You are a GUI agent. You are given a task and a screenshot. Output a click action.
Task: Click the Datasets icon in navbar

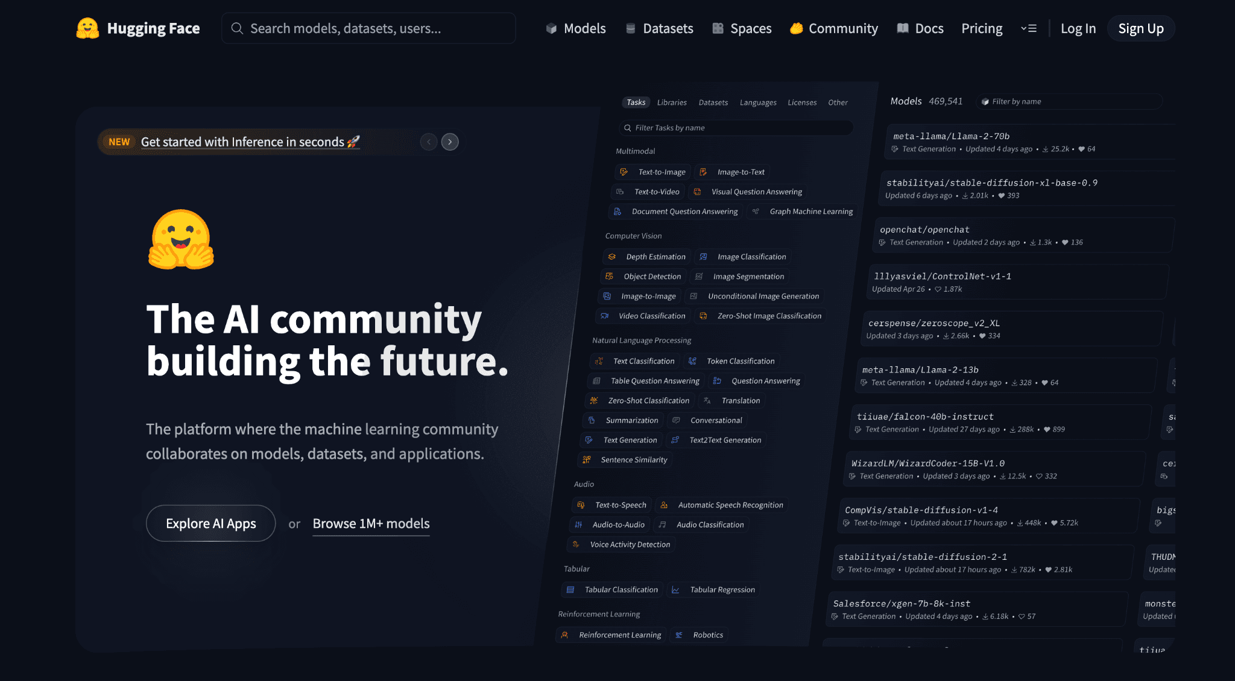[x=630, y=28]
